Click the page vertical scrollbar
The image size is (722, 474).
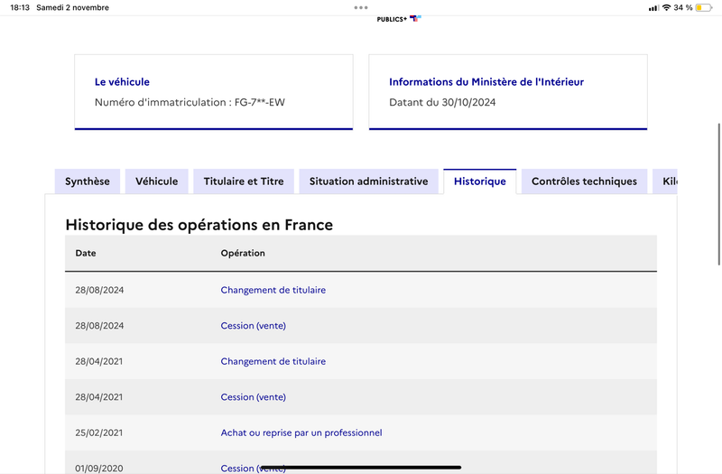pyautogui.click(x=718, y=194)
